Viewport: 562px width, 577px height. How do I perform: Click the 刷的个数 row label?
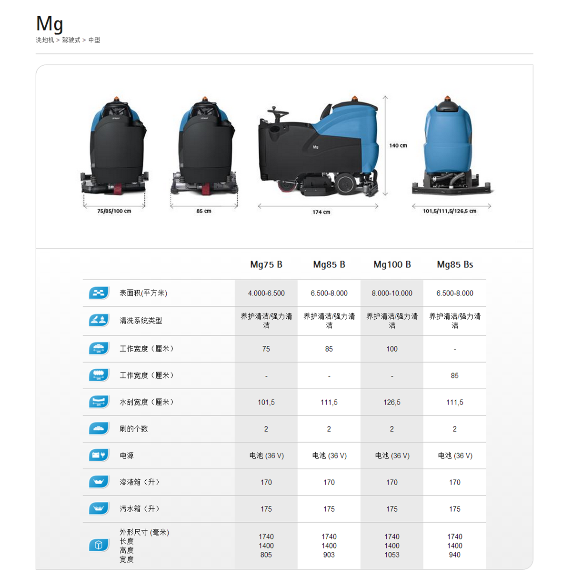(x=134, y=428)
